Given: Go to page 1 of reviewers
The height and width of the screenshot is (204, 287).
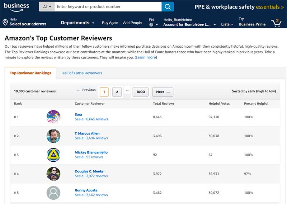Looking at the screenshot, I should point(104,92).
